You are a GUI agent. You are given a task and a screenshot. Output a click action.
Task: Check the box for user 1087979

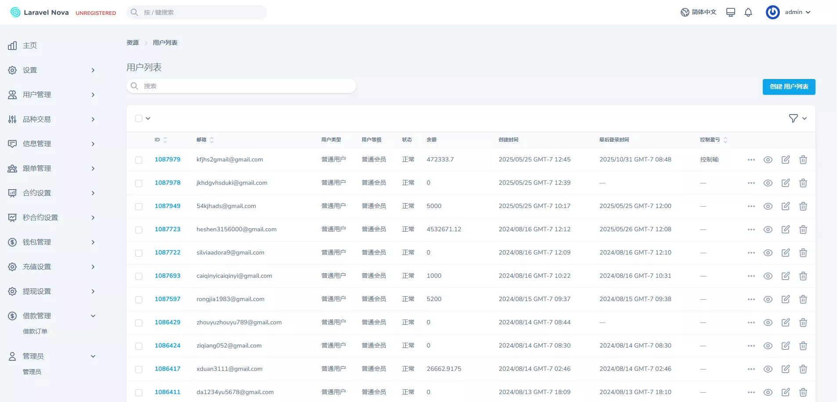click(139, 160)
